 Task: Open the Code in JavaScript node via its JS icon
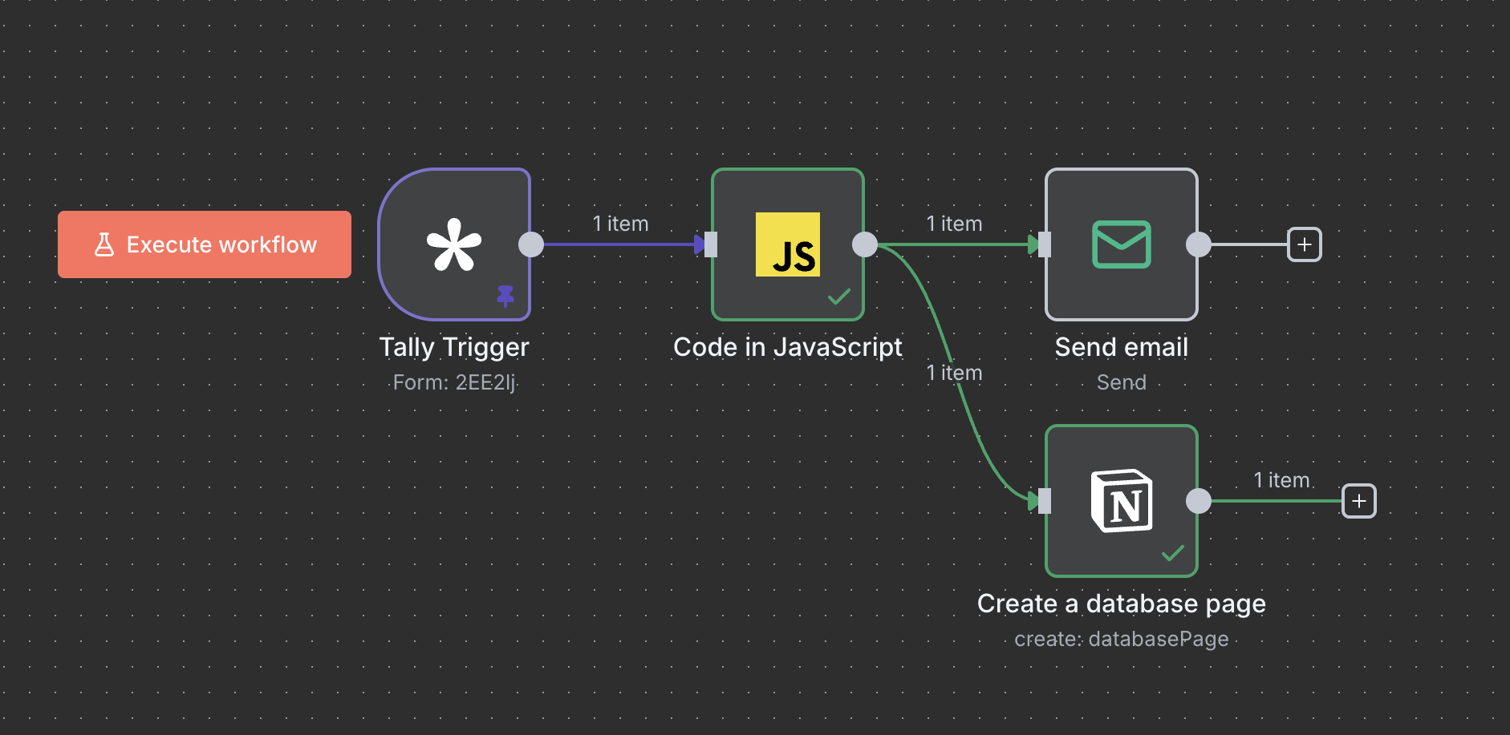click(787, 246)
